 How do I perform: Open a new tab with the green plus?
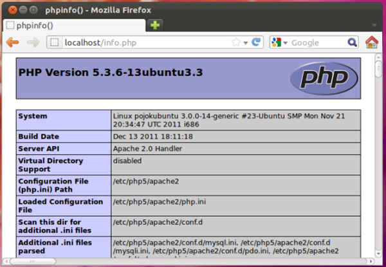tap(155, 25)
